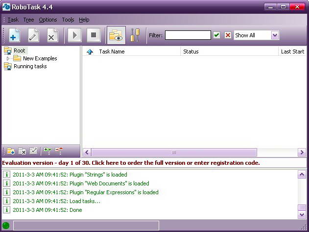Screen dimensions: 309x232
Task: Select Running tasks in the tree
Action: 30,66
